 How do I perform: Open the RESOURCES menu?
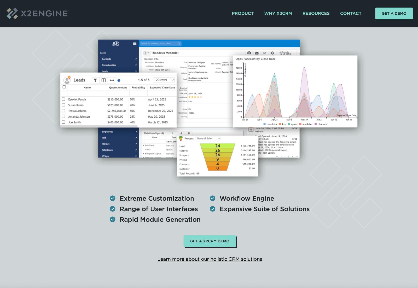[x=316, y=13]
